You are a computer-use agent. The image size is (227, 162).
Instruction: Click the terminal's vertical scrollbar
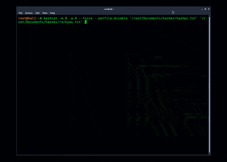(x=209, y=85)
